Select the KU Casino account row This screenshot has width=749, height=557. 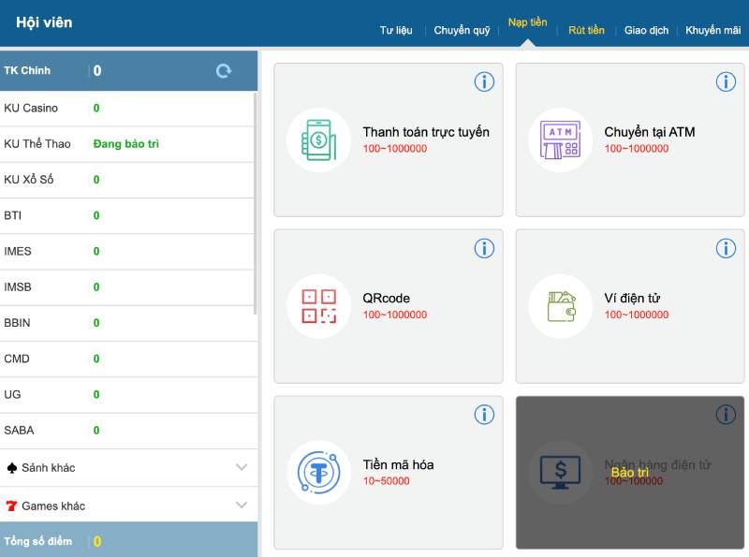(128, 109)
